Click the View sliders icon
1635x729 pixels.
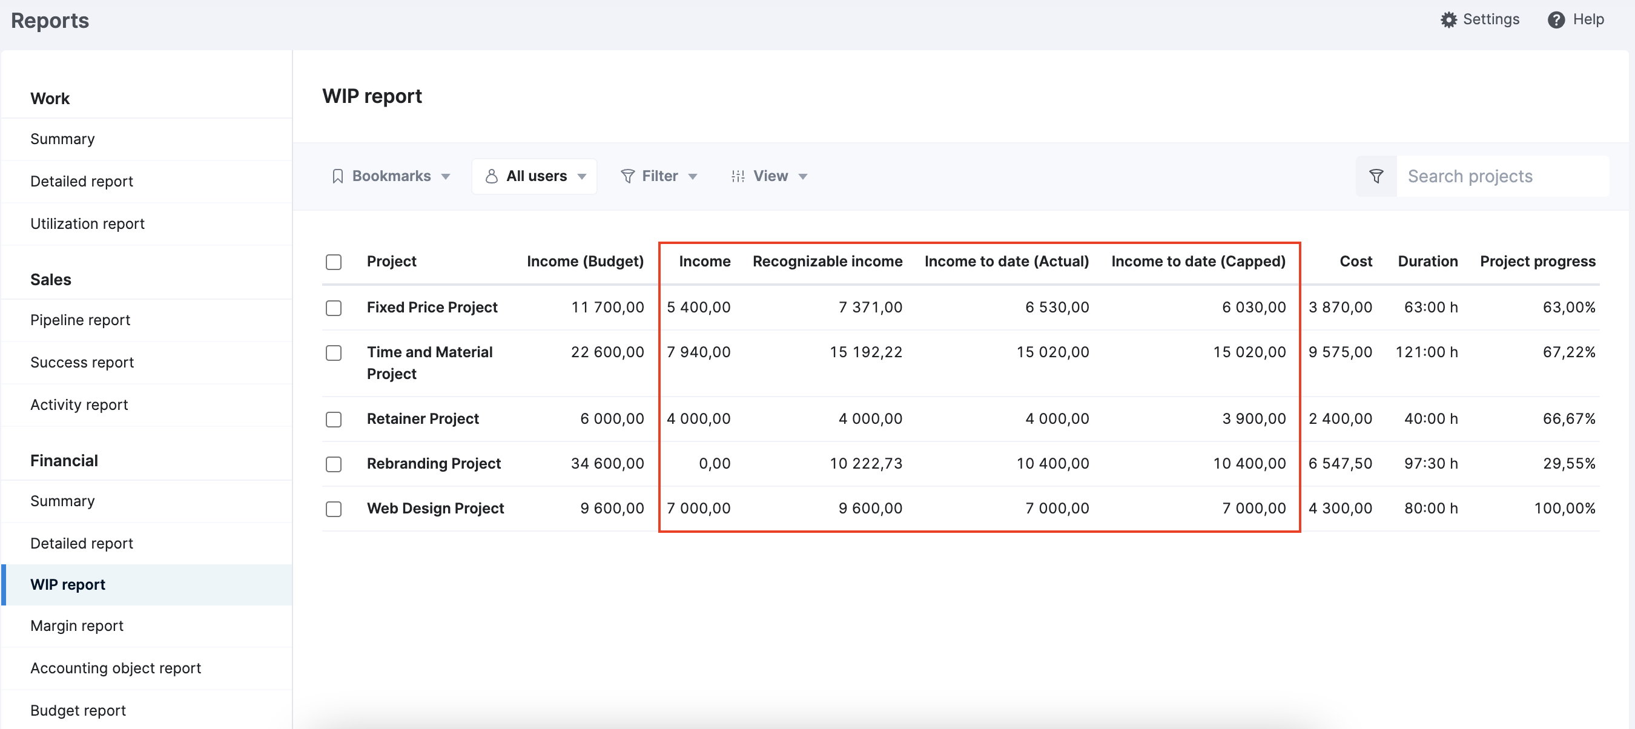tap(738, 176)
